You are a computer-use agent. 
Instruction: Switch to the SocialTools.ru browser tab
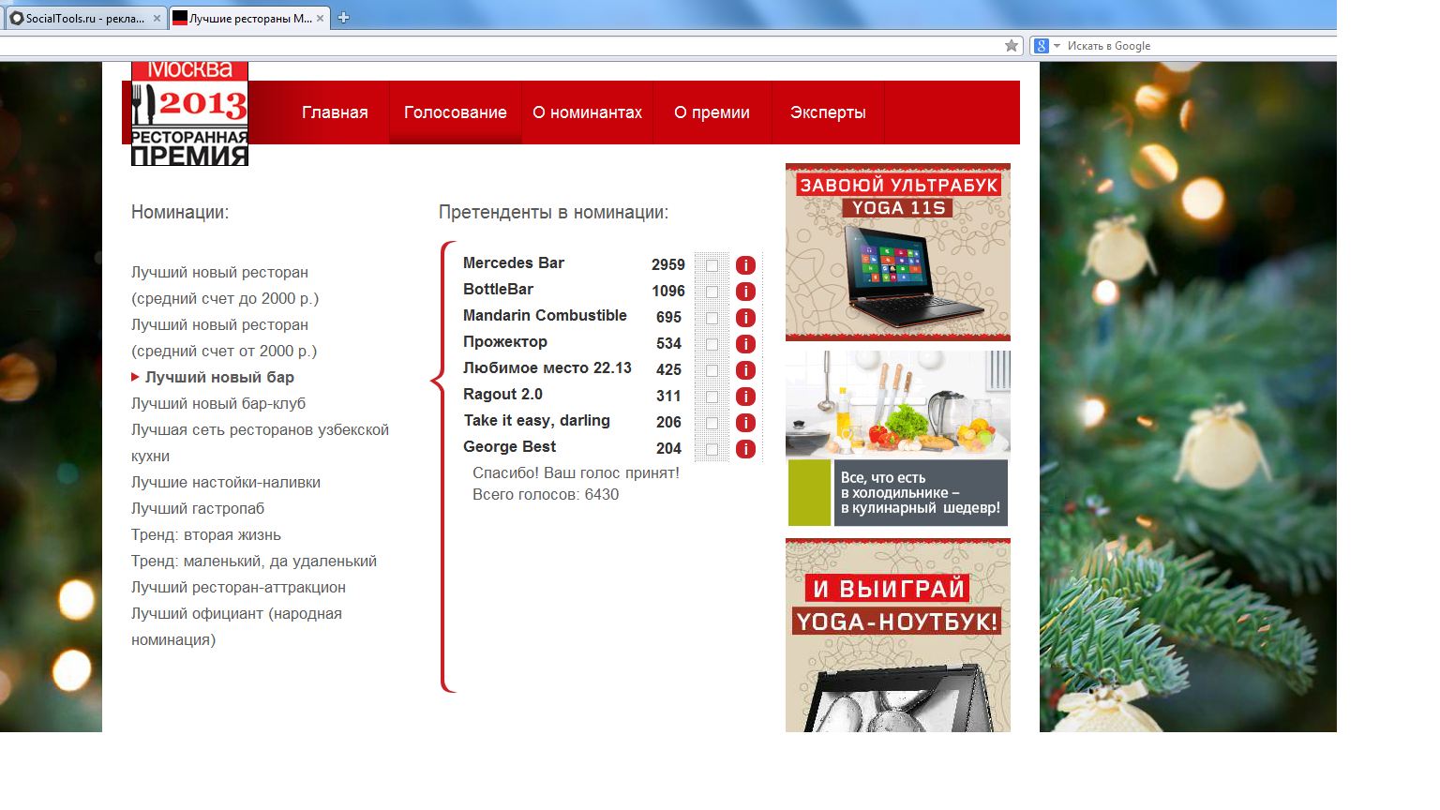click(84, 18)
